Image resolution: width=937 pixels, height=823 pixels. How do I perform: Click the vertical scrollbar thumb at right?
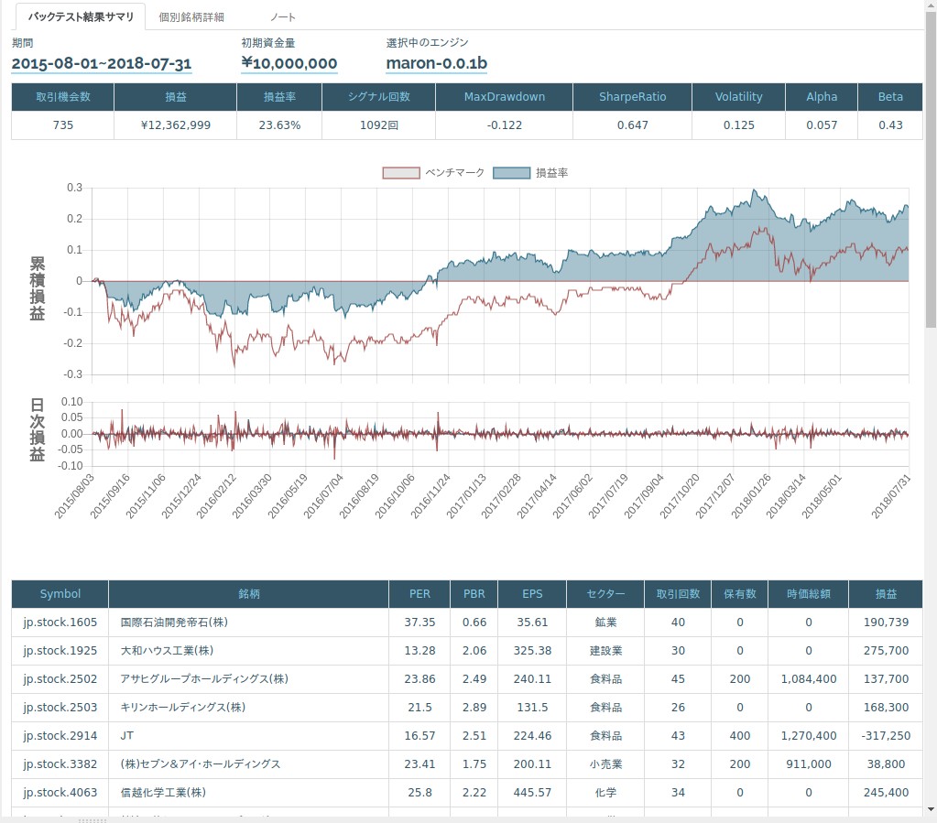(x=931, y=165)
